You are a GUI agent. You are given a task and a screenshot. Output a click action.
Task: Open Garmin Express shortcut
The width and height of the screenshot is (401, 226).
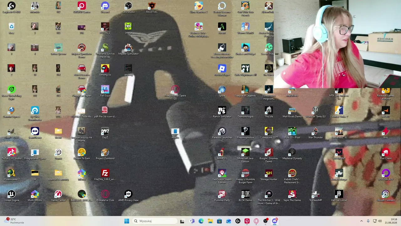coord(11,112)
